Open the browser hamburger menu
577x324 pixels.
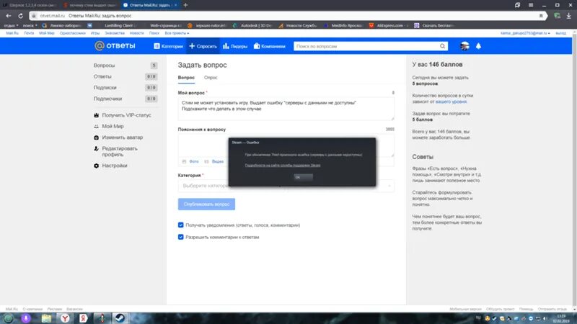[x=531, y=5]
